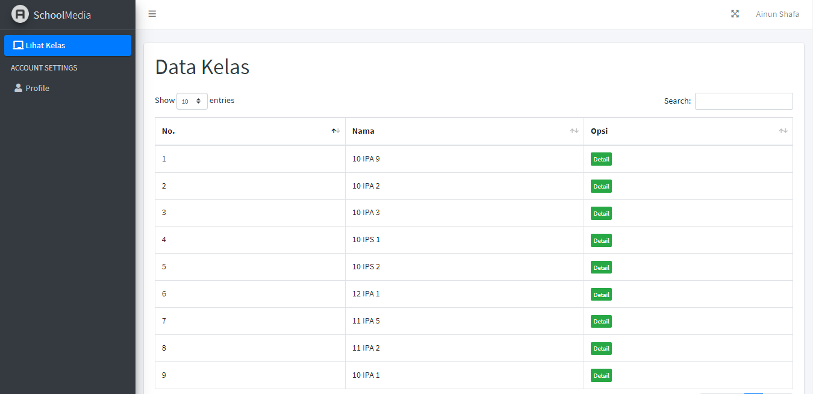Click Detail for 10 IPA 3

(601, 213)
